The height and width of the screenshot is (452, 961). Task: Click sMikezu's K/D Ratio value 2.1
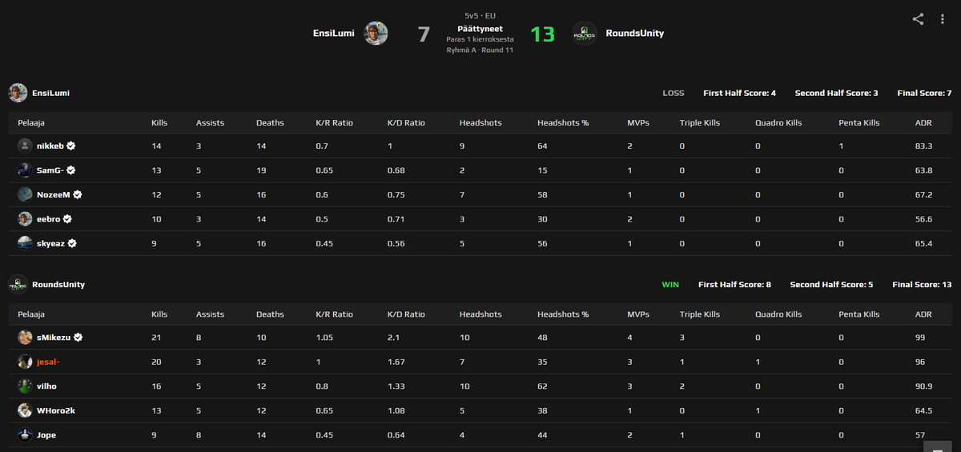pos(393,338)
